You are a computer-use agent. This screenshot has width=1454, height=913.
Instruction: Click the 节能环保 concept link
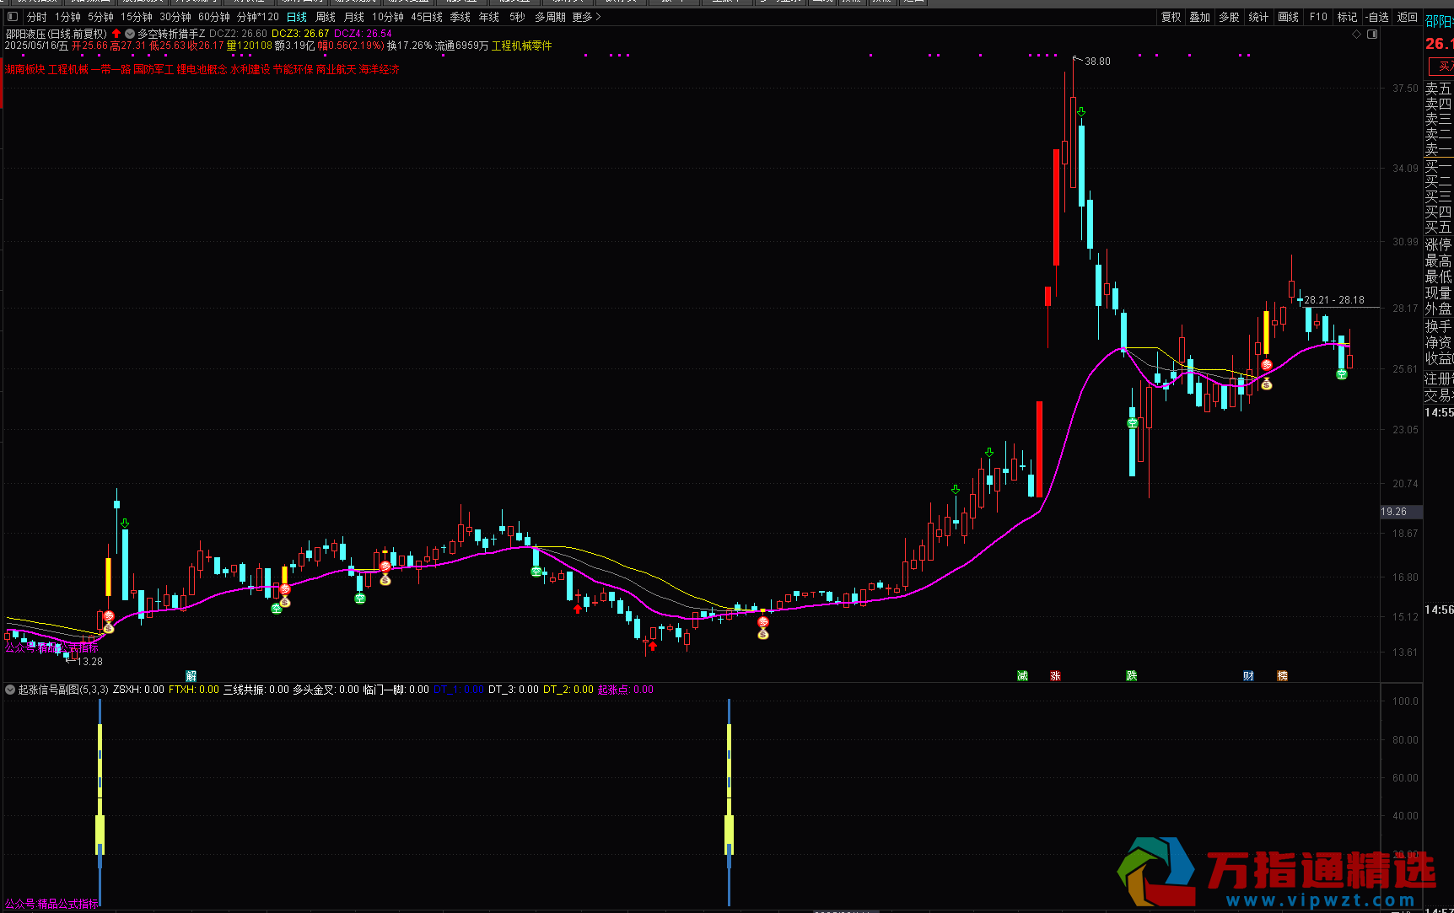(x=293, y=69)
